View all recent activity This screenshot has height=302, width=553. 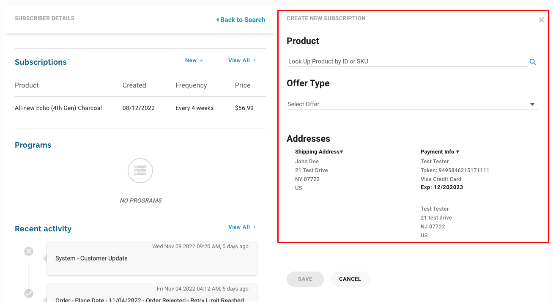pos(242,227)
